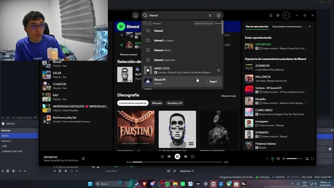Mute Spotify with the speaker icon

pos(284,158)
